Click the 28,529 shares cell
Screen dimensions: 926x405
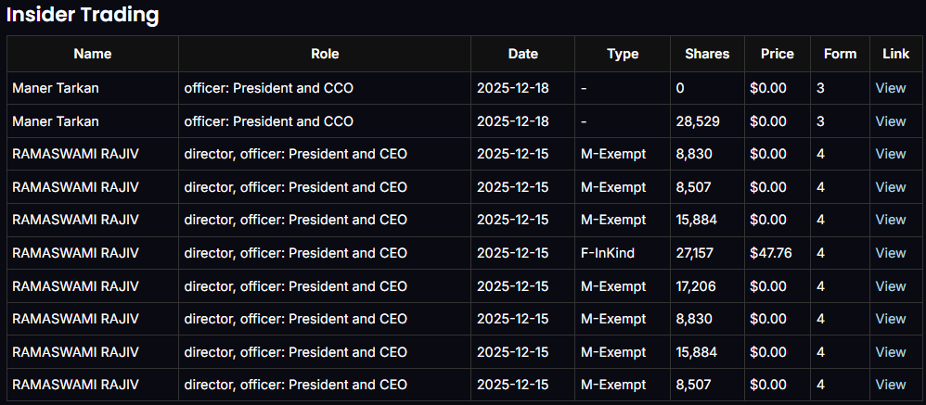click(696, 121)
